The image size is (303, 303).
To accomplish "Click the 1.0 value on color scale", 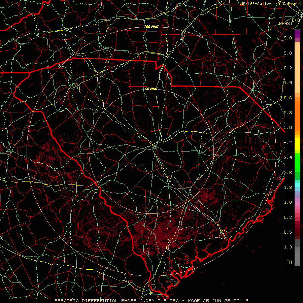I will click(x=288, y=202).
